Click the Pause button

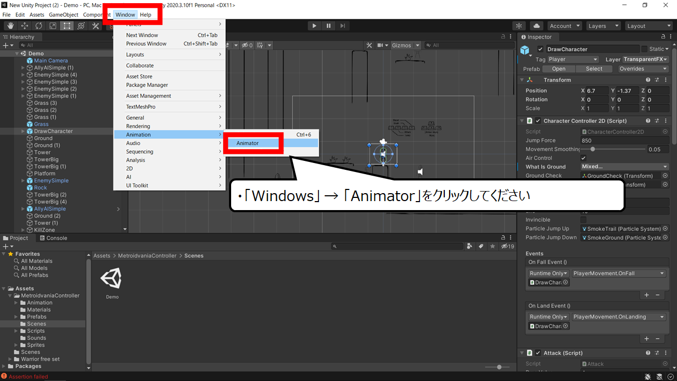[x=328, y=25]
